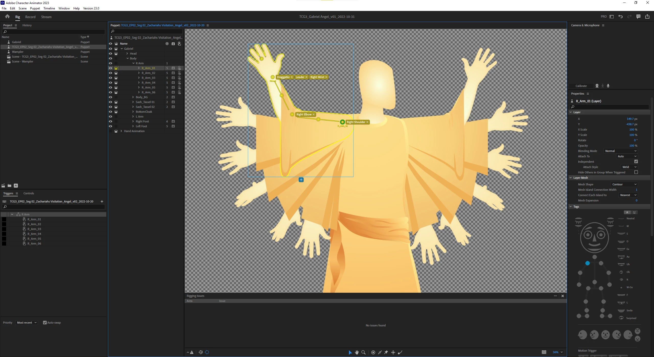Hide the Body_BG layer
654x357 pixels.
[x=110, y=97]
